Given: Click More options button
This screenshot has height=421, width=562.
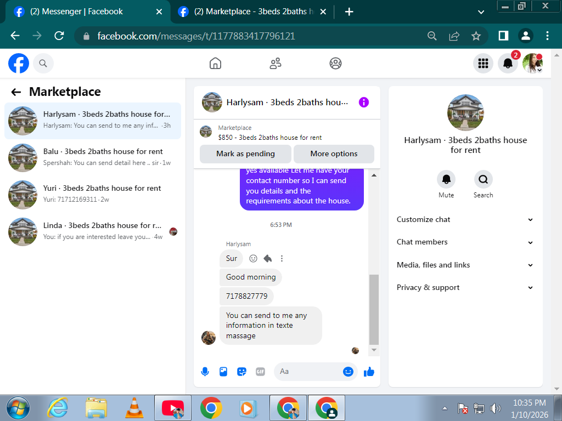Looking at the screenshot, I should coord(334,154).
